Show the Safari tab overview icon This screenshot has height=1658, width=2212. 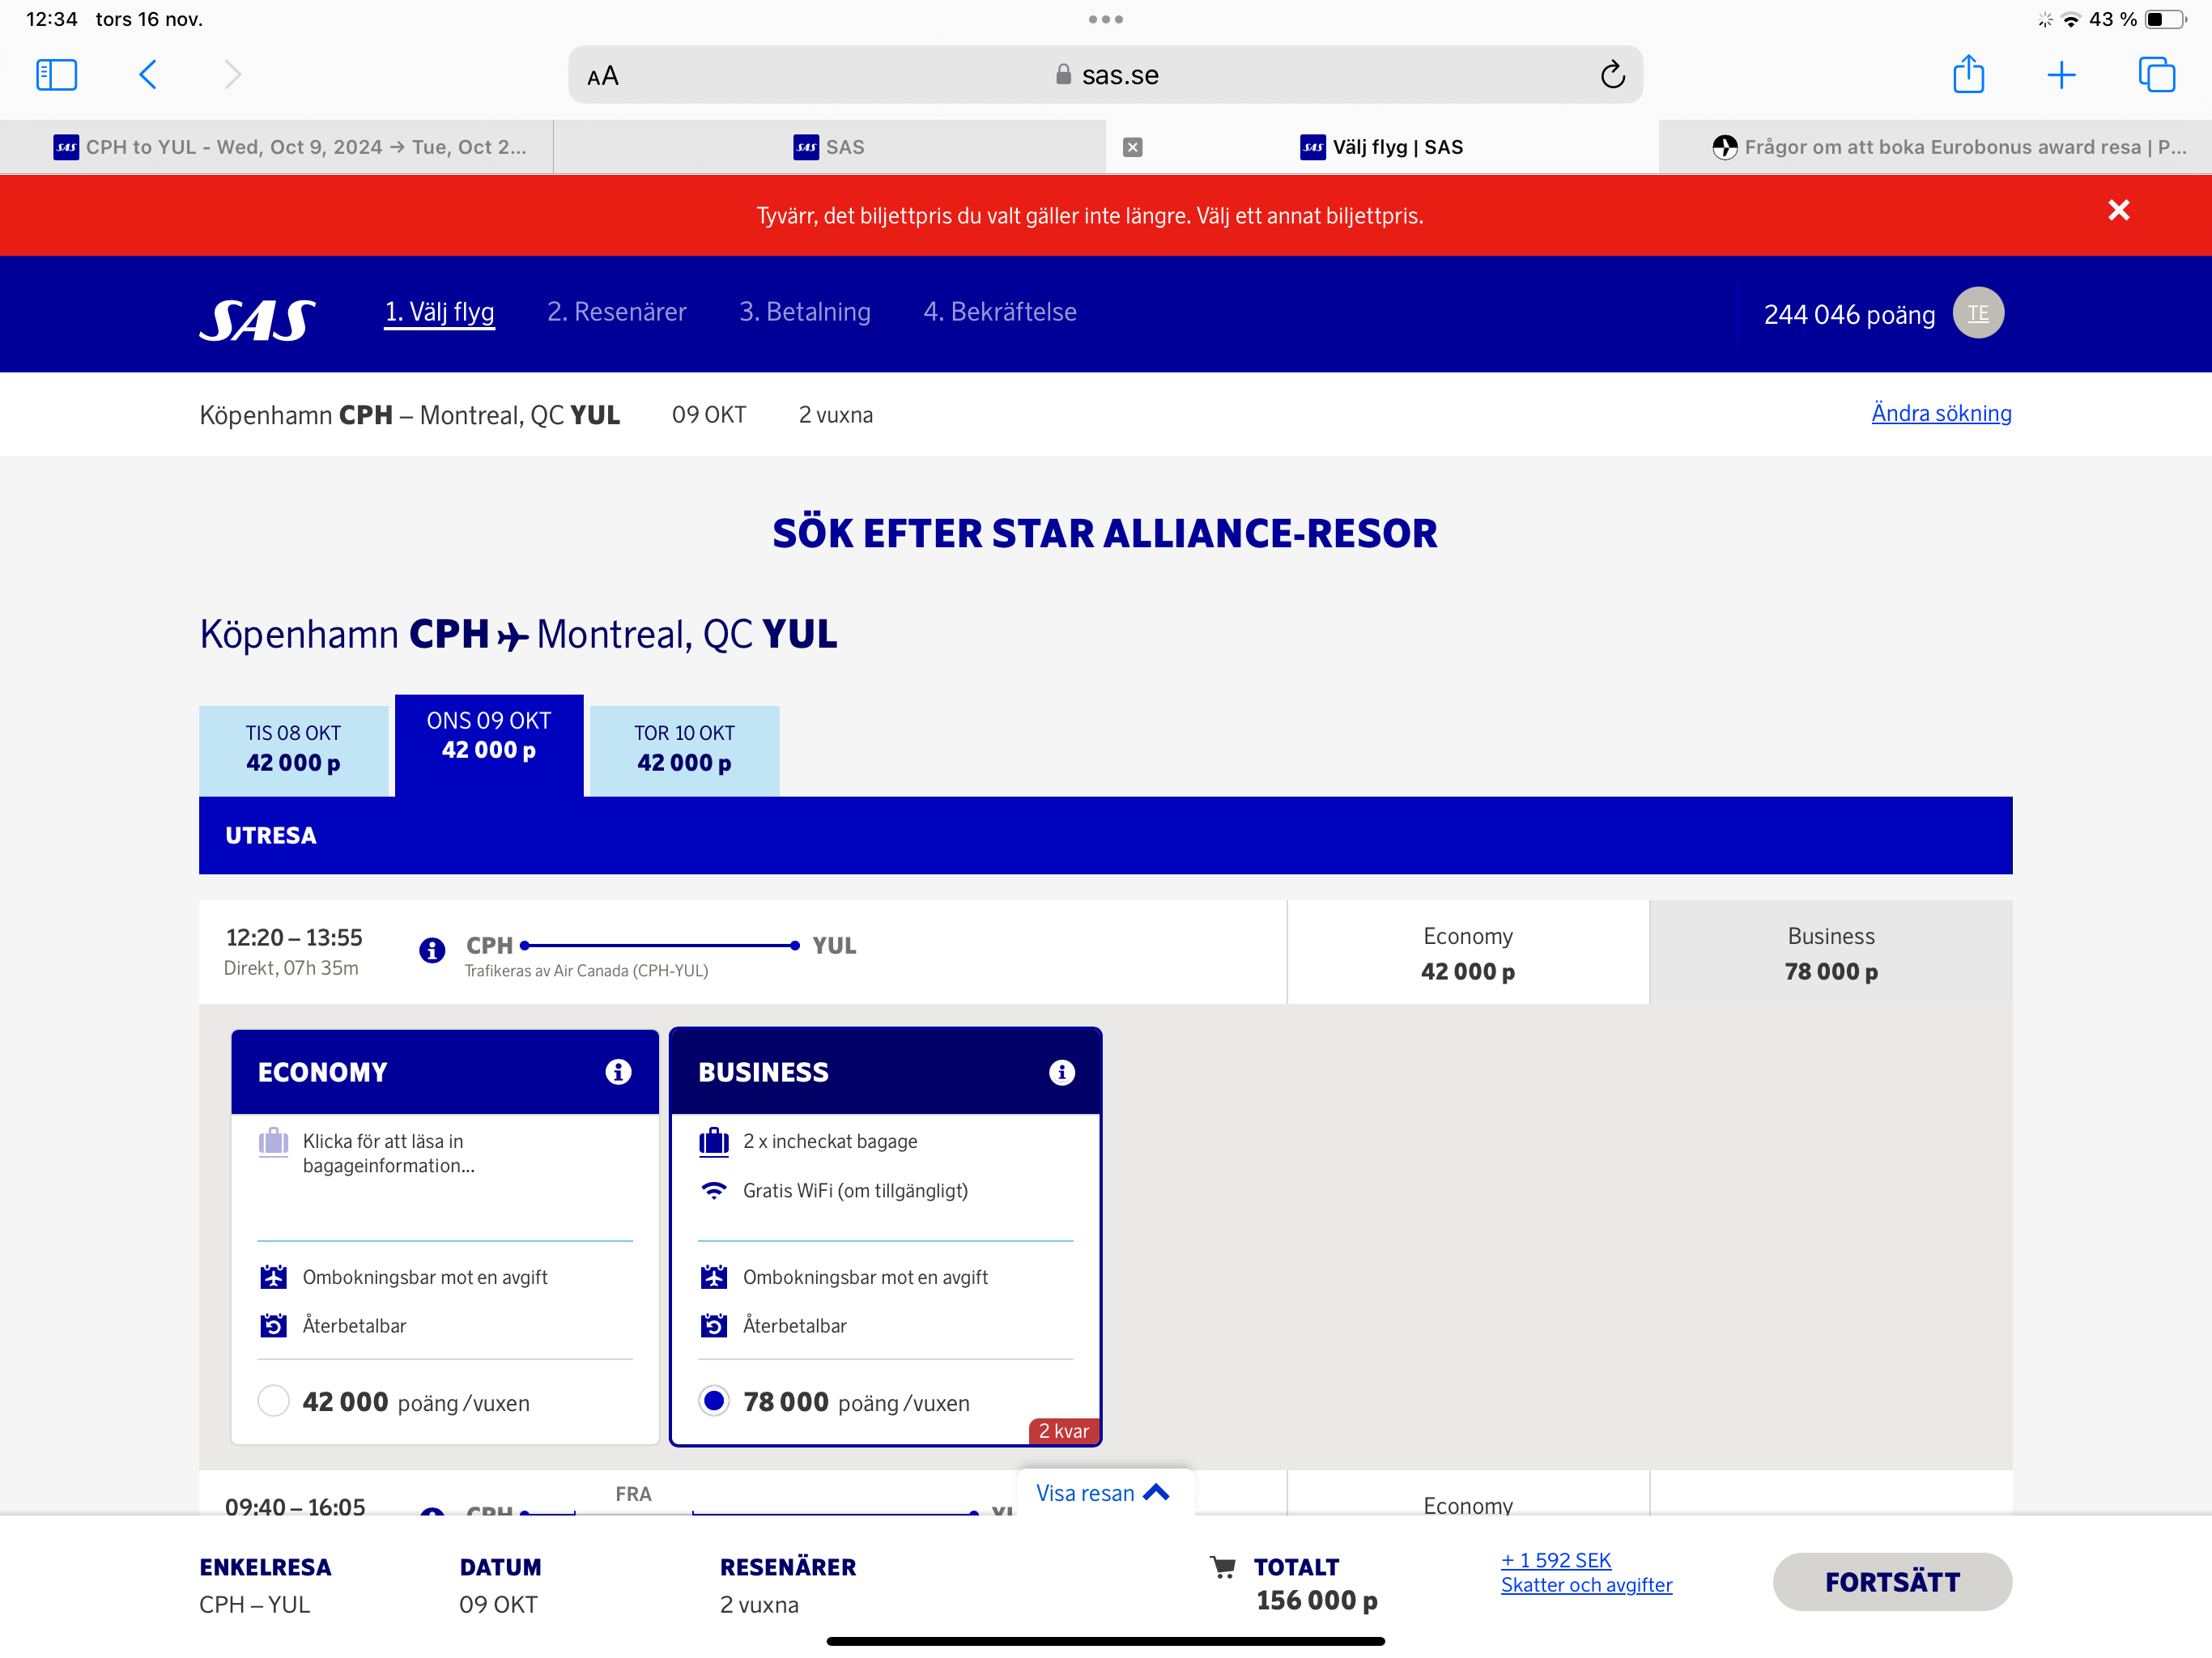[x=2156, y=75]
